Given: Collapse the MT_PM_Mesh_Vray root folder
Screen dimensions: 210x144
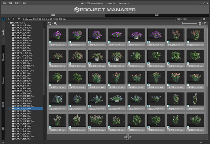Looking at the screenshot, I should point(9,23).
